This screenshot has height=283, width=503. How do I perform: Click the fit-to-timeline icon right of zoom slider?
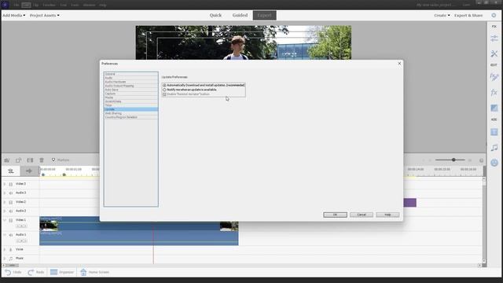coord(481,160)
